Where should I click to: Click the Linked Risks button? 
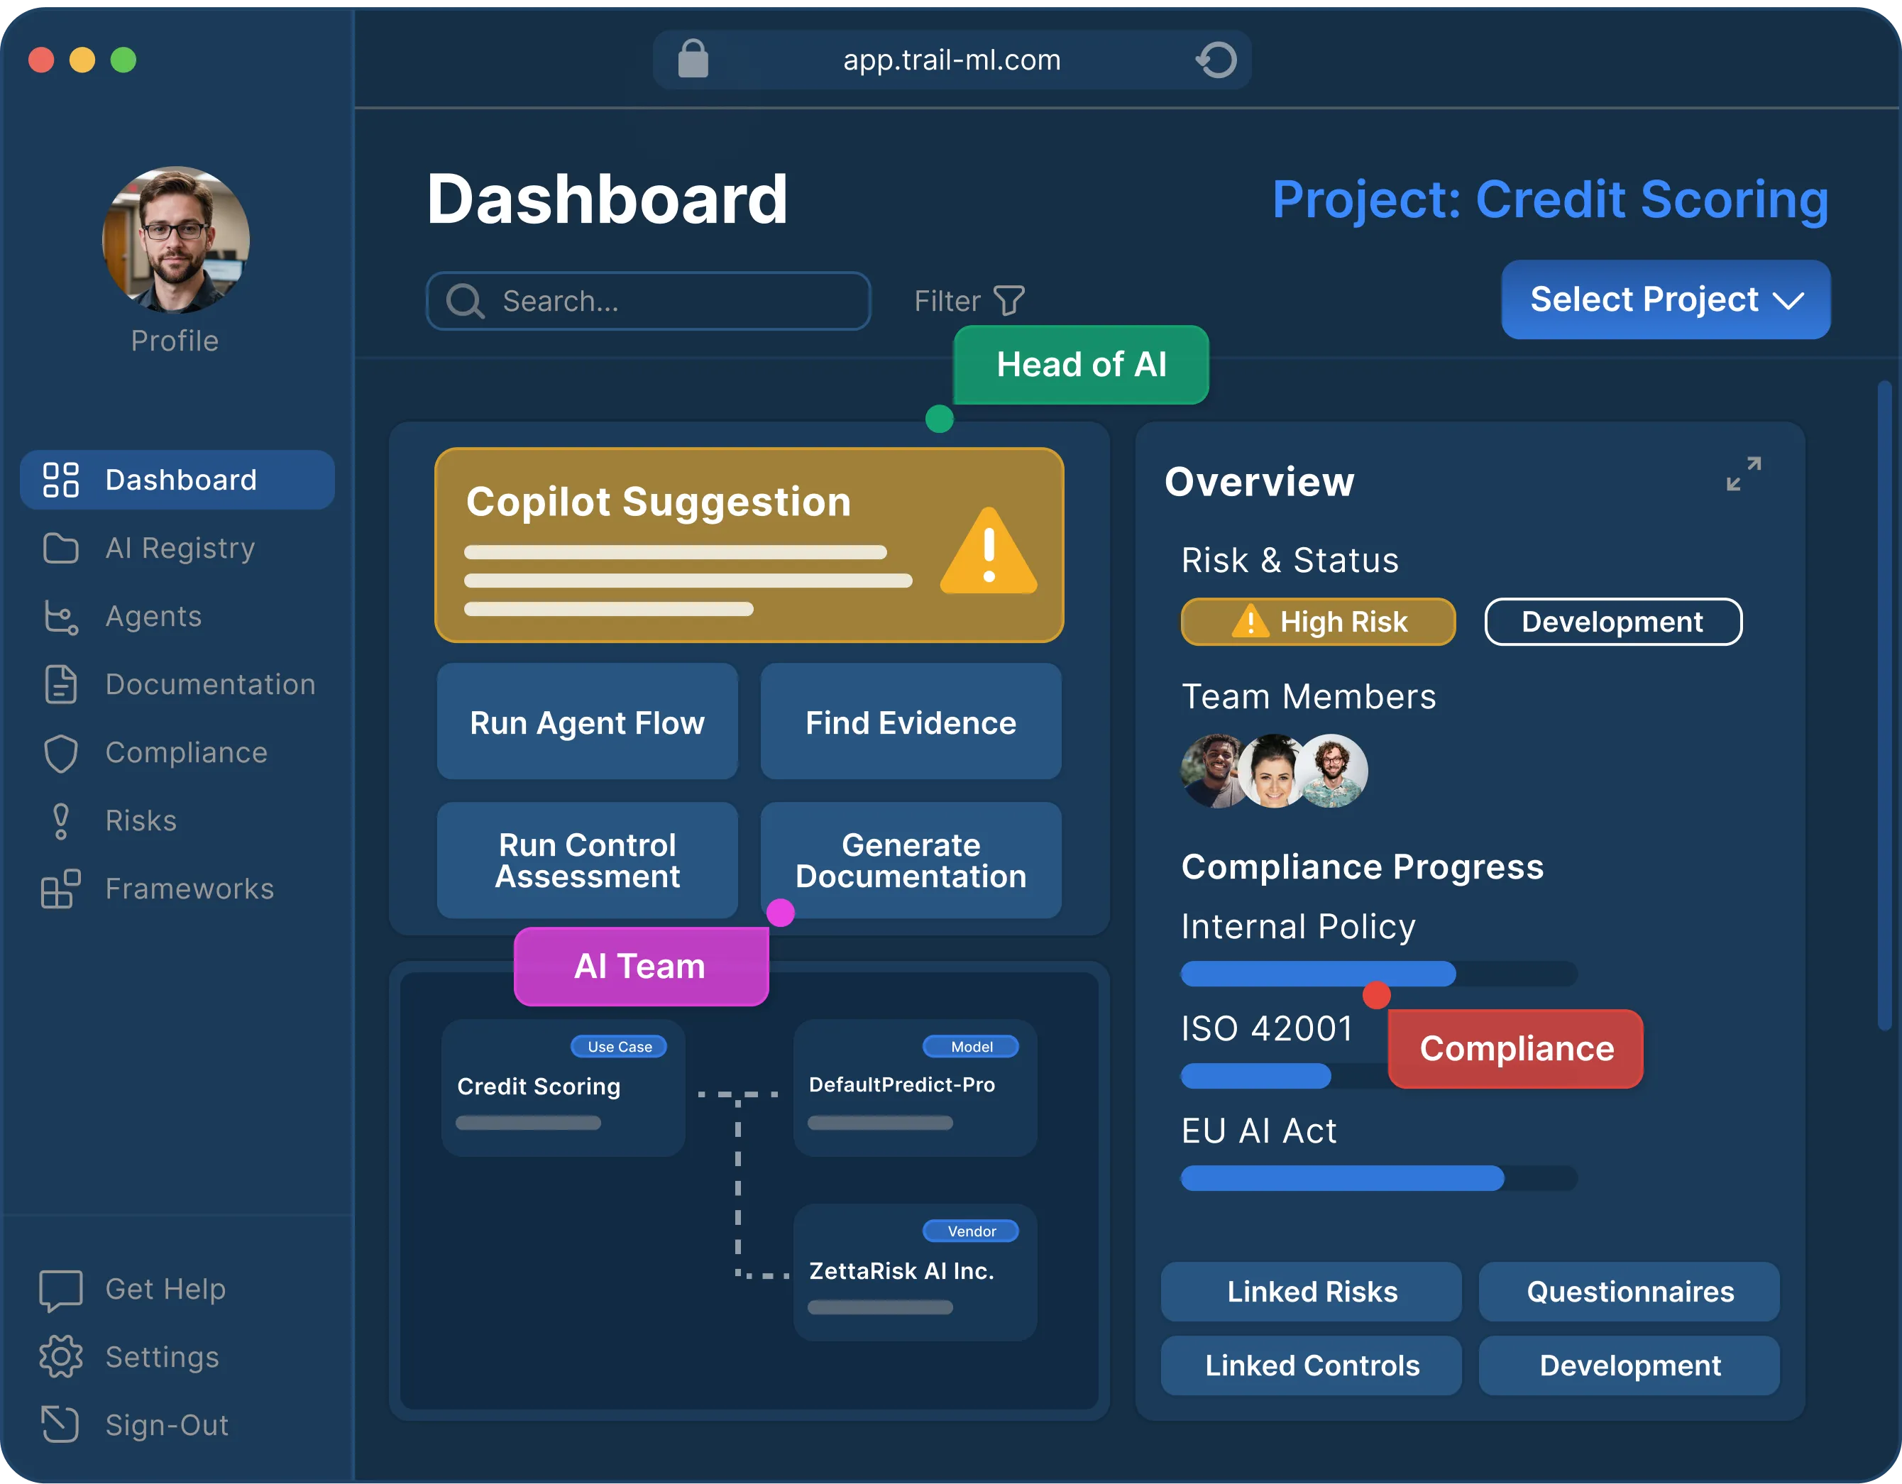pyautogui.click(x=1312, y=1292)
